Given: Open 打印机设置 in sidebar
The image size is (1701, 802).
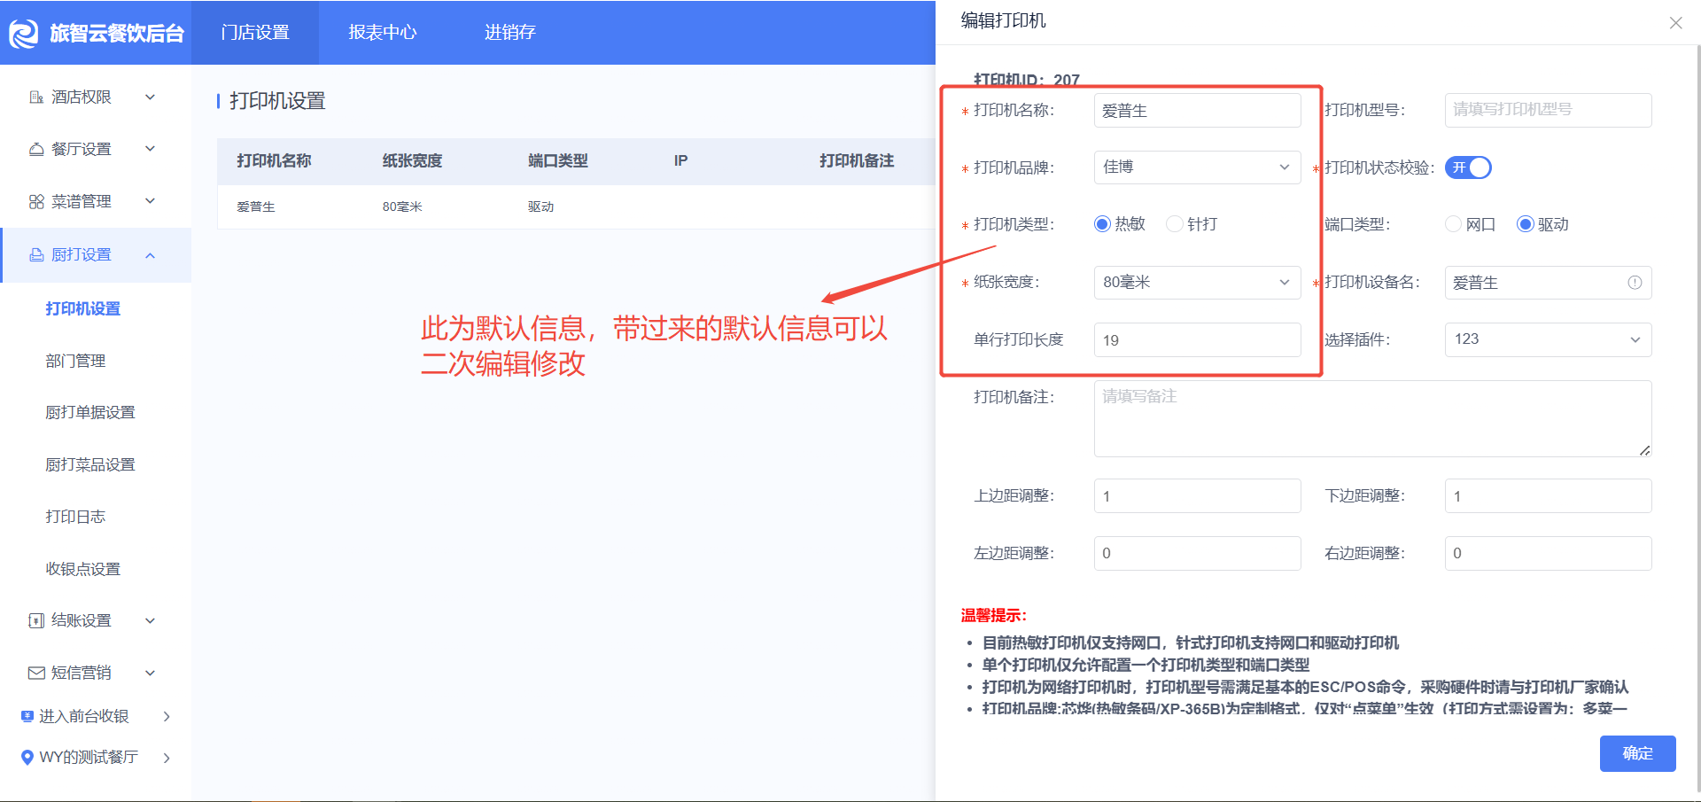Looking at the screenshot, I should pos(82,308).
